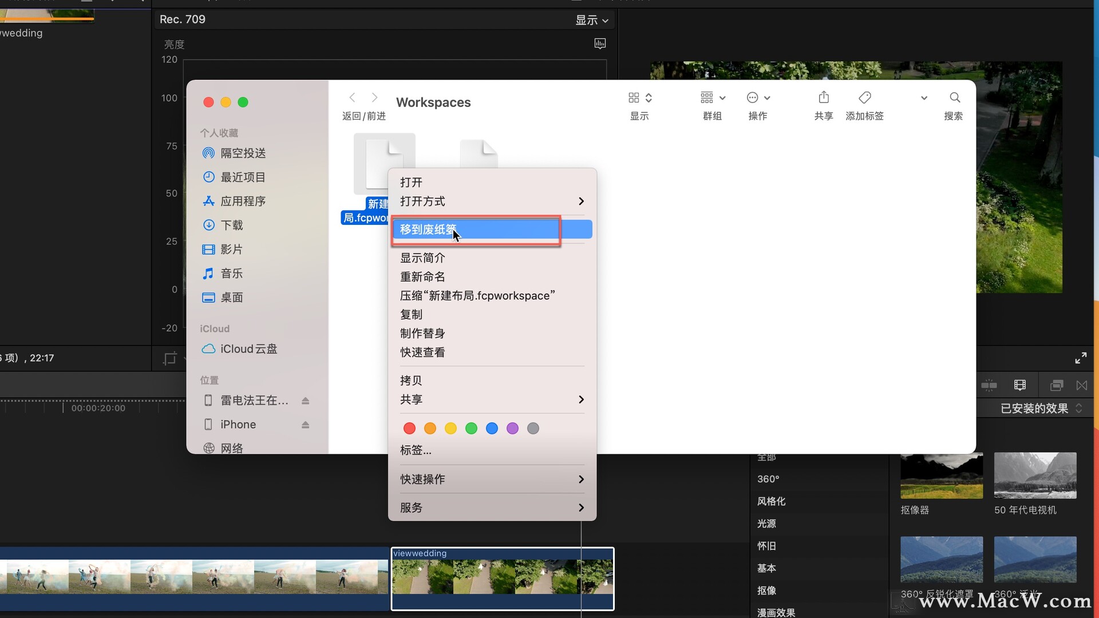Change Finder view mode (显示)

tap(640, 98)
